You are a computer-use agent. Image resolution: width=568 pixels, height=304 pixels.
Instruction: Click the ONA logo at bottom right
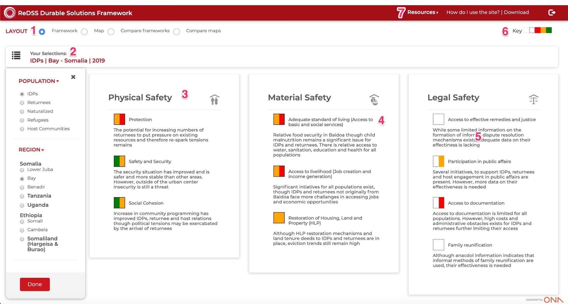(x=554, y=300)
